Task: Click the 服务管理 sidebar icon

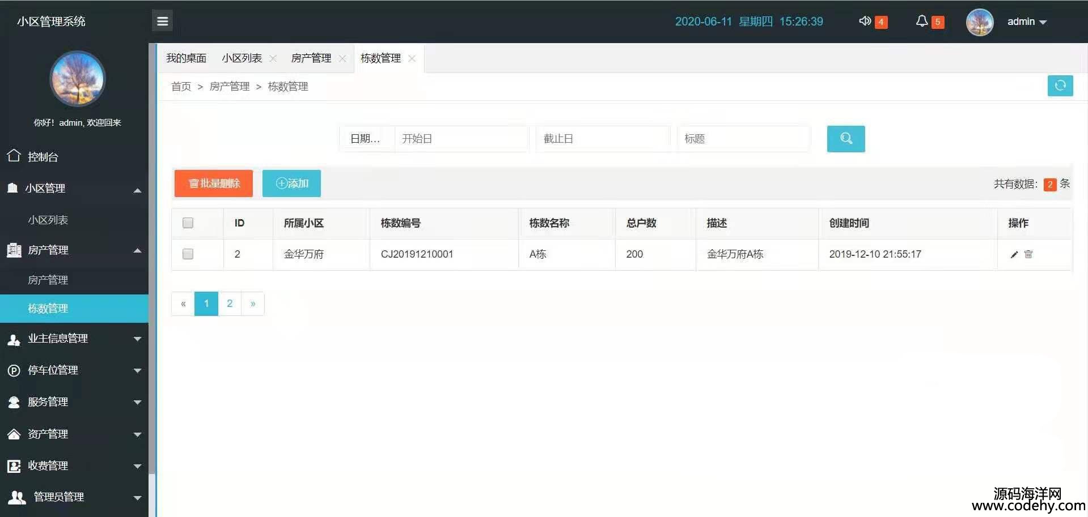Action: (14, 402)
